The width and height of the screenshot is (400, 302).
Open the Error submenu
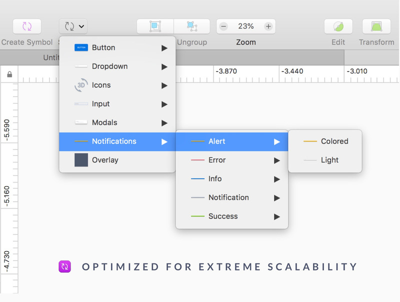click(232, 160)
